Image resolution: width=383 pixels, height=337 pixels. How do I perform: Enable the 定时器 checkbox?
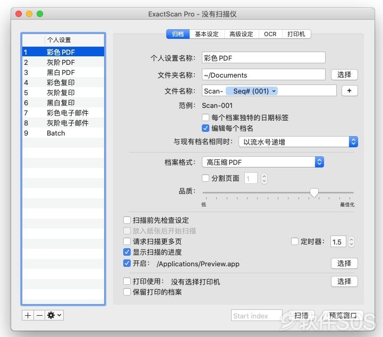pyautogui.click(x=295, y=241)
